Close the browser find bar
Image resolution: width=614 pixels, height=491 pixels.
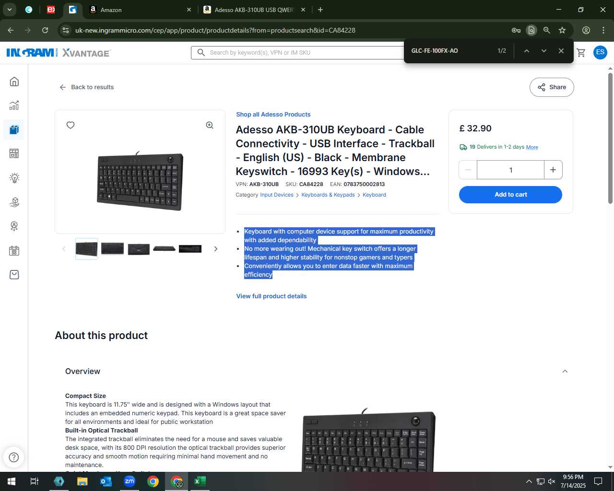(x=561, y=51)
